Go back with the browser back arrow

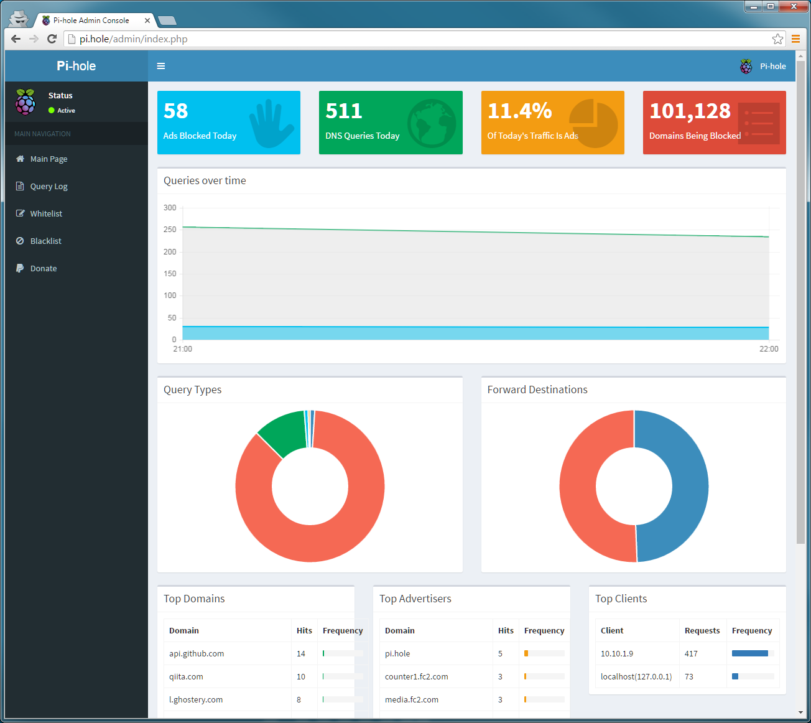[x=16, y=39]
